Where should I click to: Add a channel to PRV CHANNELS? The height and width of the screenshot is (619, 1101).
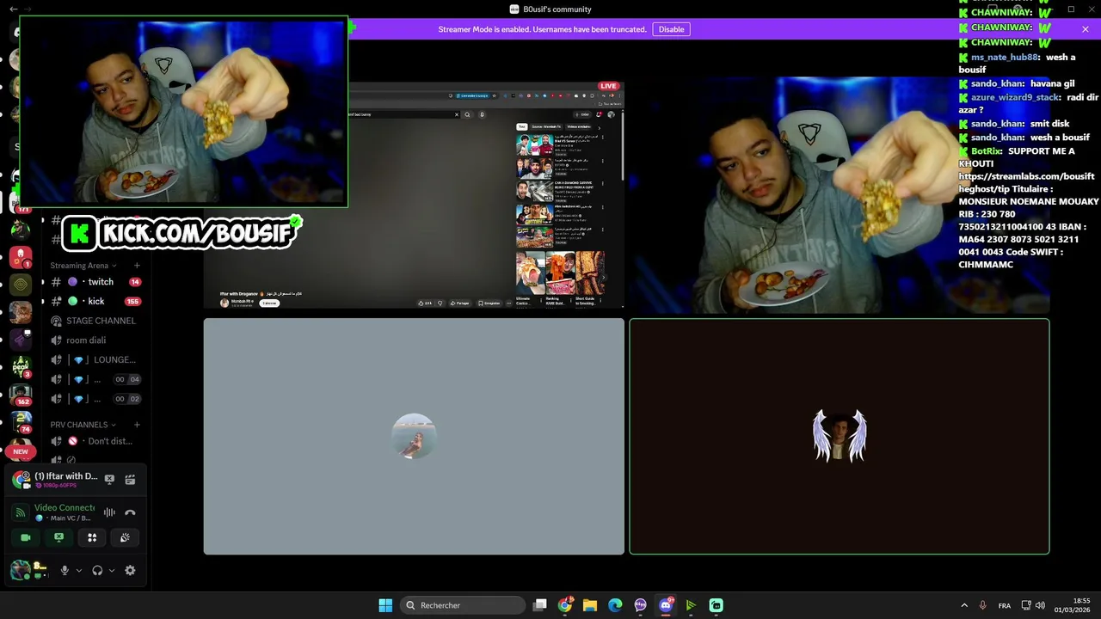137,425
